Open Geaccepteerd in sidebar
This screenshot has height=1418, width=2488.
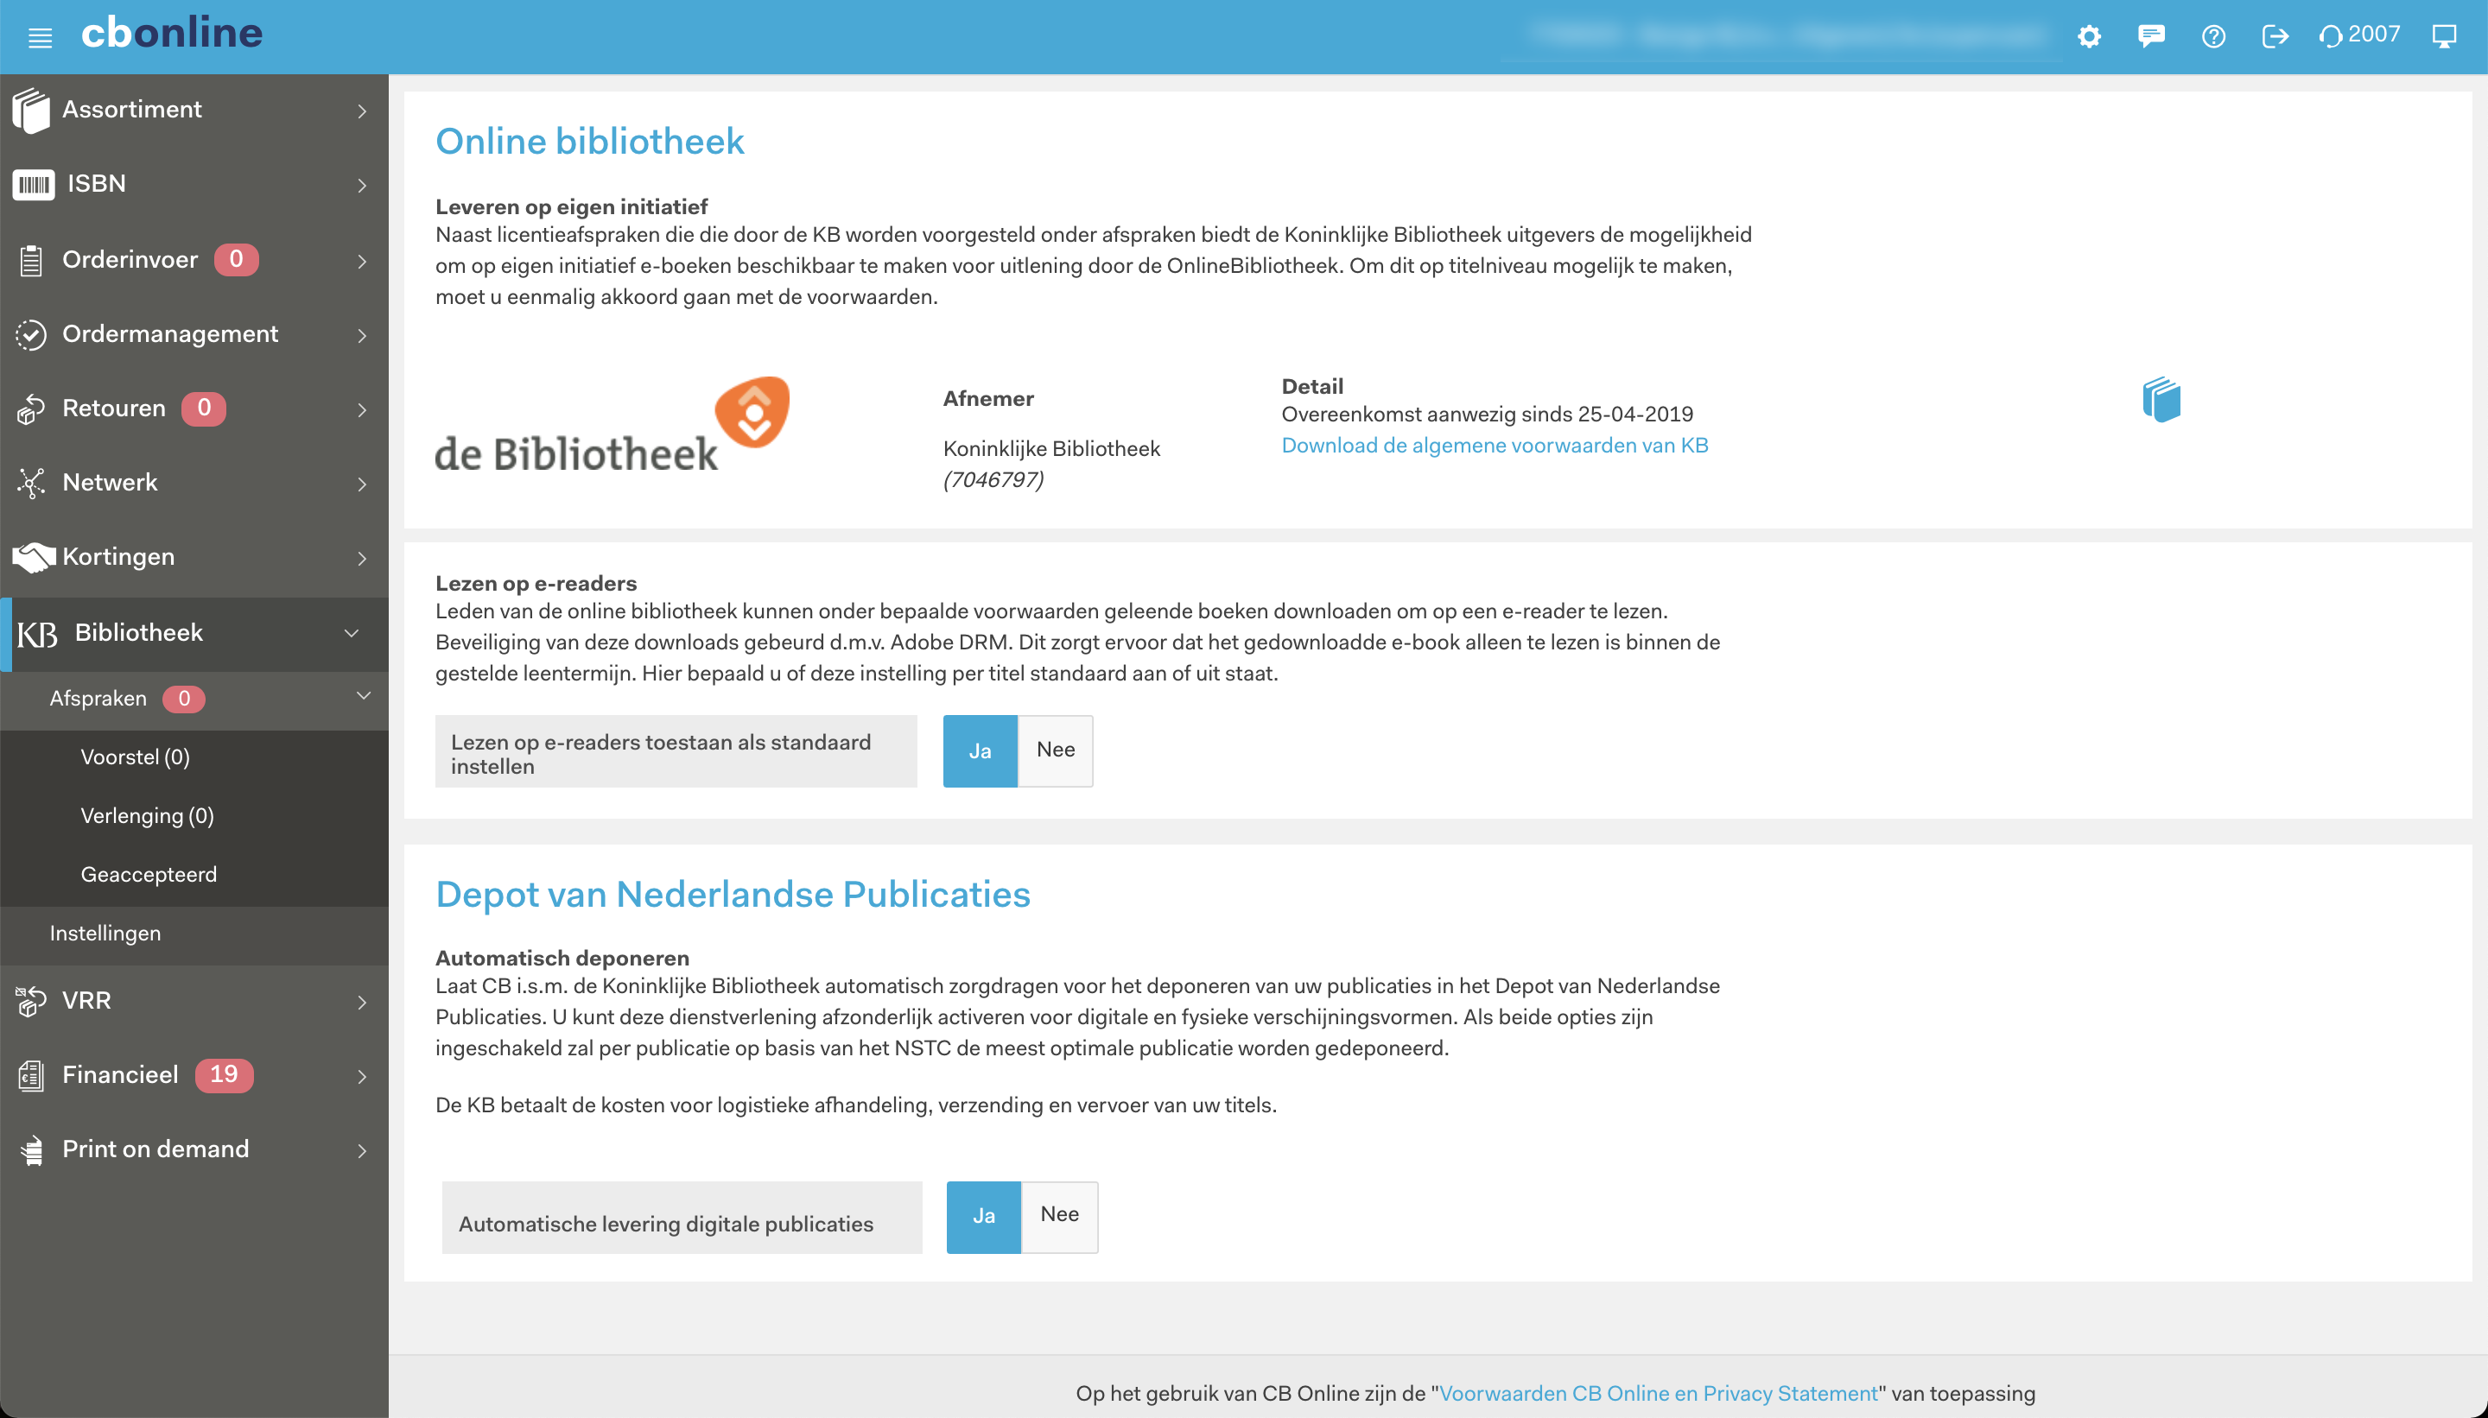tap(149, 875)
